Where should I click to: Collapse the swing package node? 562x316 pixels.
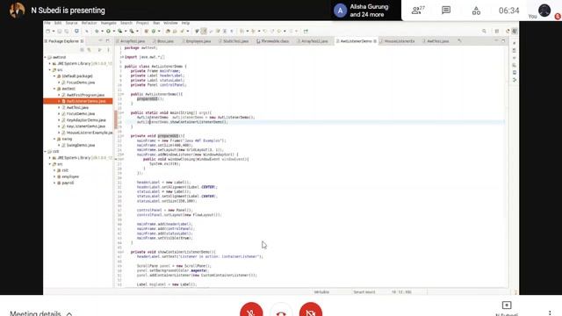click(x=54, y=139)
